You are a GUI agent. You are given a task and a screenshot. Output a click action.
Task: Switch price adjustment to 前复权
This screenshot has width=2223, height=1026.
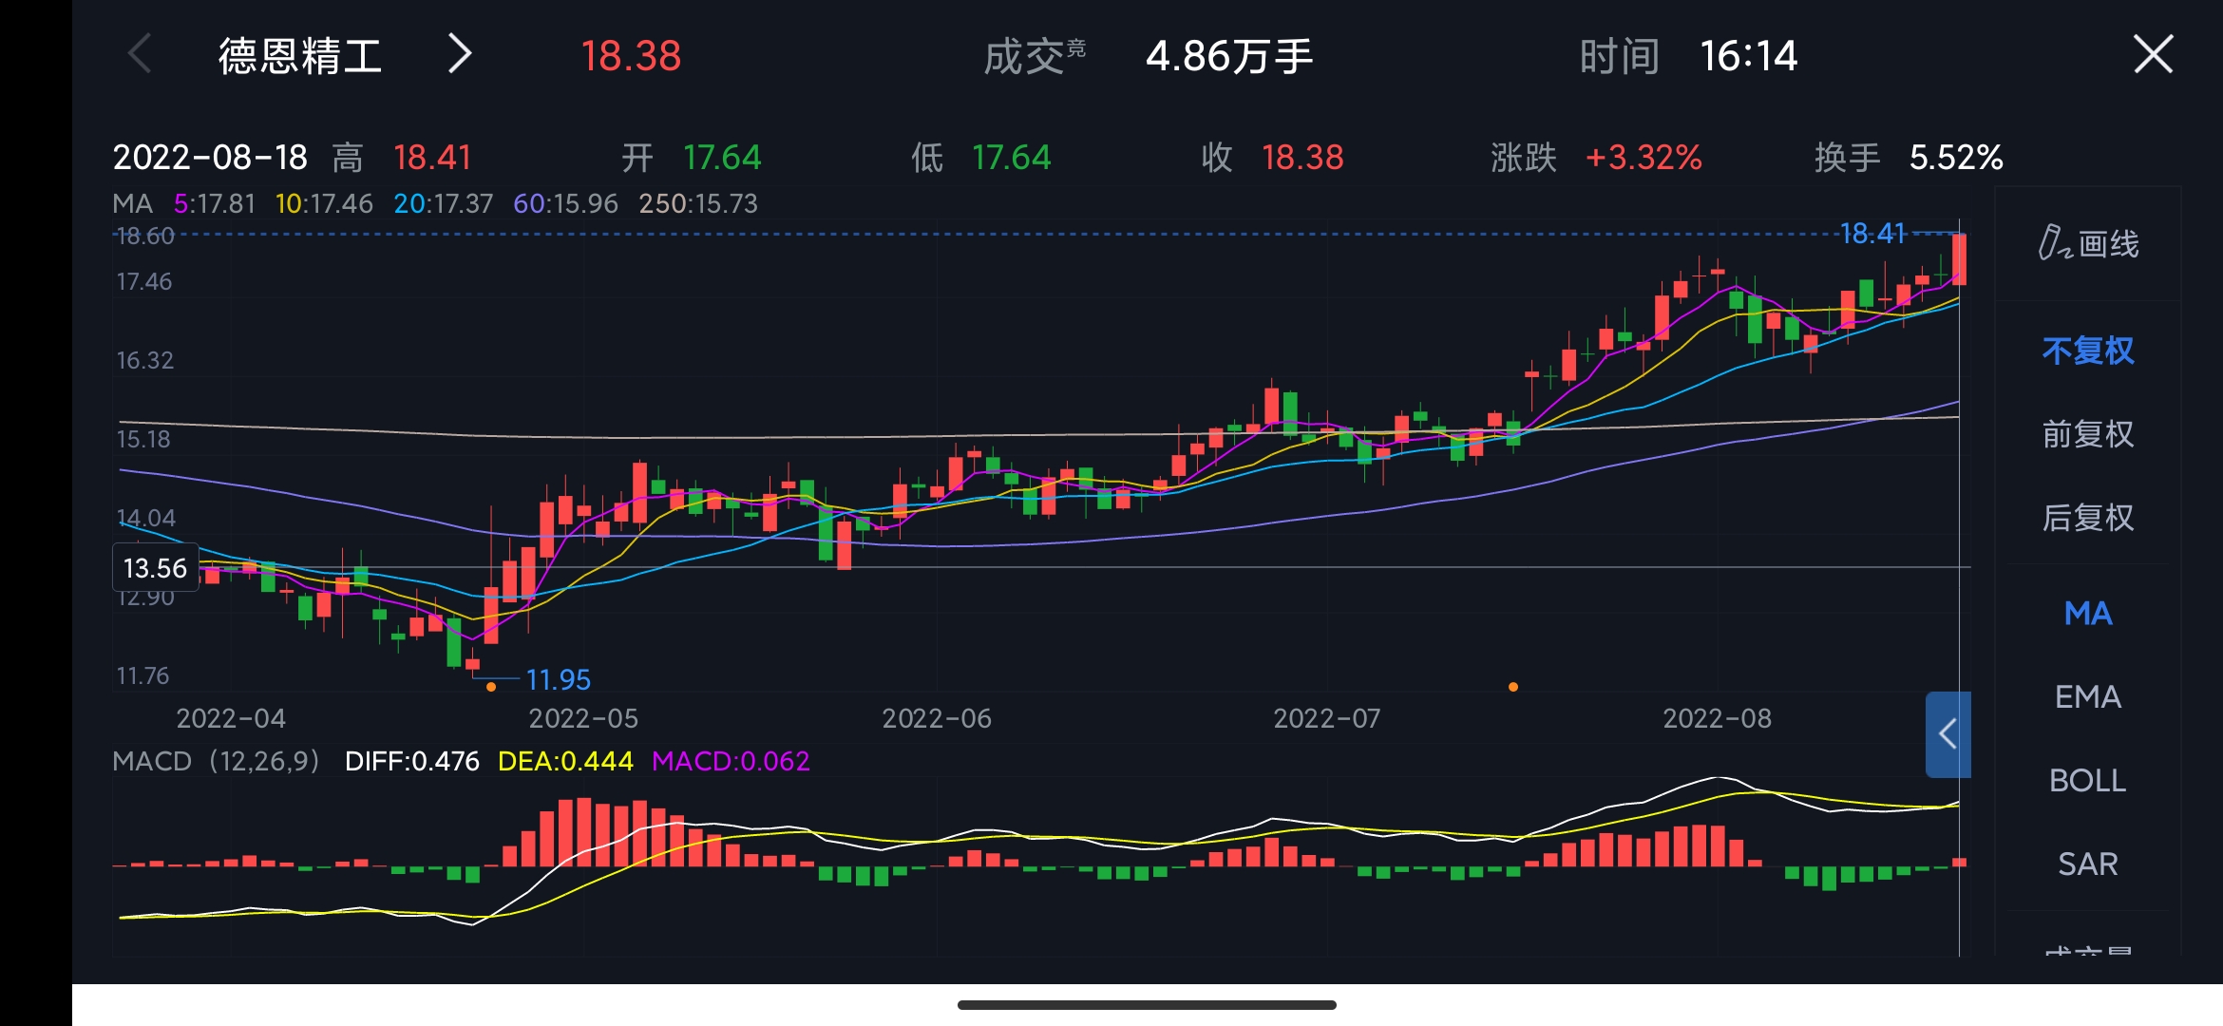2086,434
